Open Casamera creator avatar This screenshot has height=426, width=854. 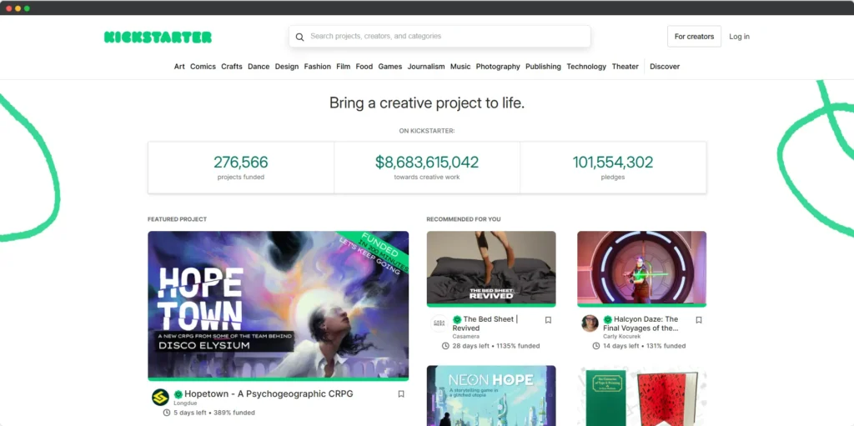click(x=439, y=323)
